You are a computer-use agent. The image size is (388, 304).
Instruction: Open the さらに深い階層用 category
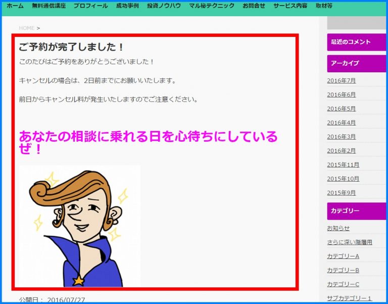click(350, 242)
